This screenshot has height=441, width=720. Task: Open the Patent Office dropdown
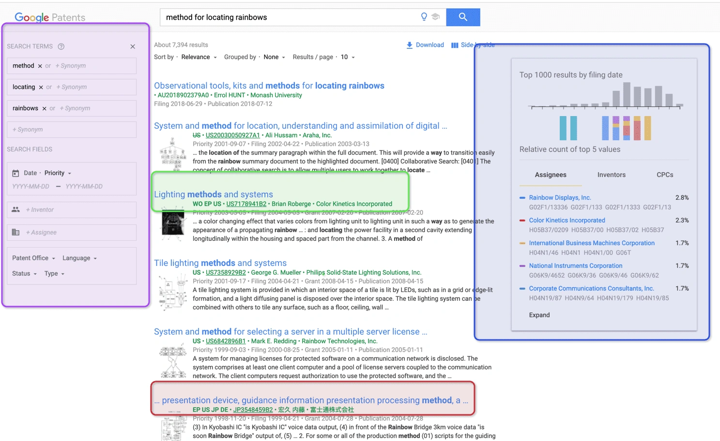click(34, 258)
